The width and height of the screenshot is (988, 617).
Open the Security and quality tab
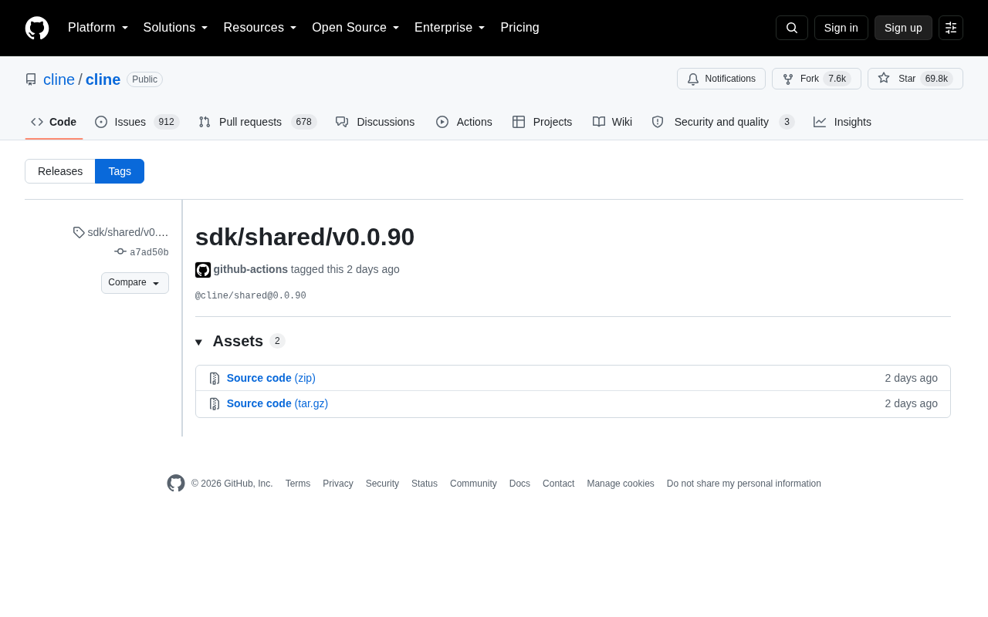722,122
